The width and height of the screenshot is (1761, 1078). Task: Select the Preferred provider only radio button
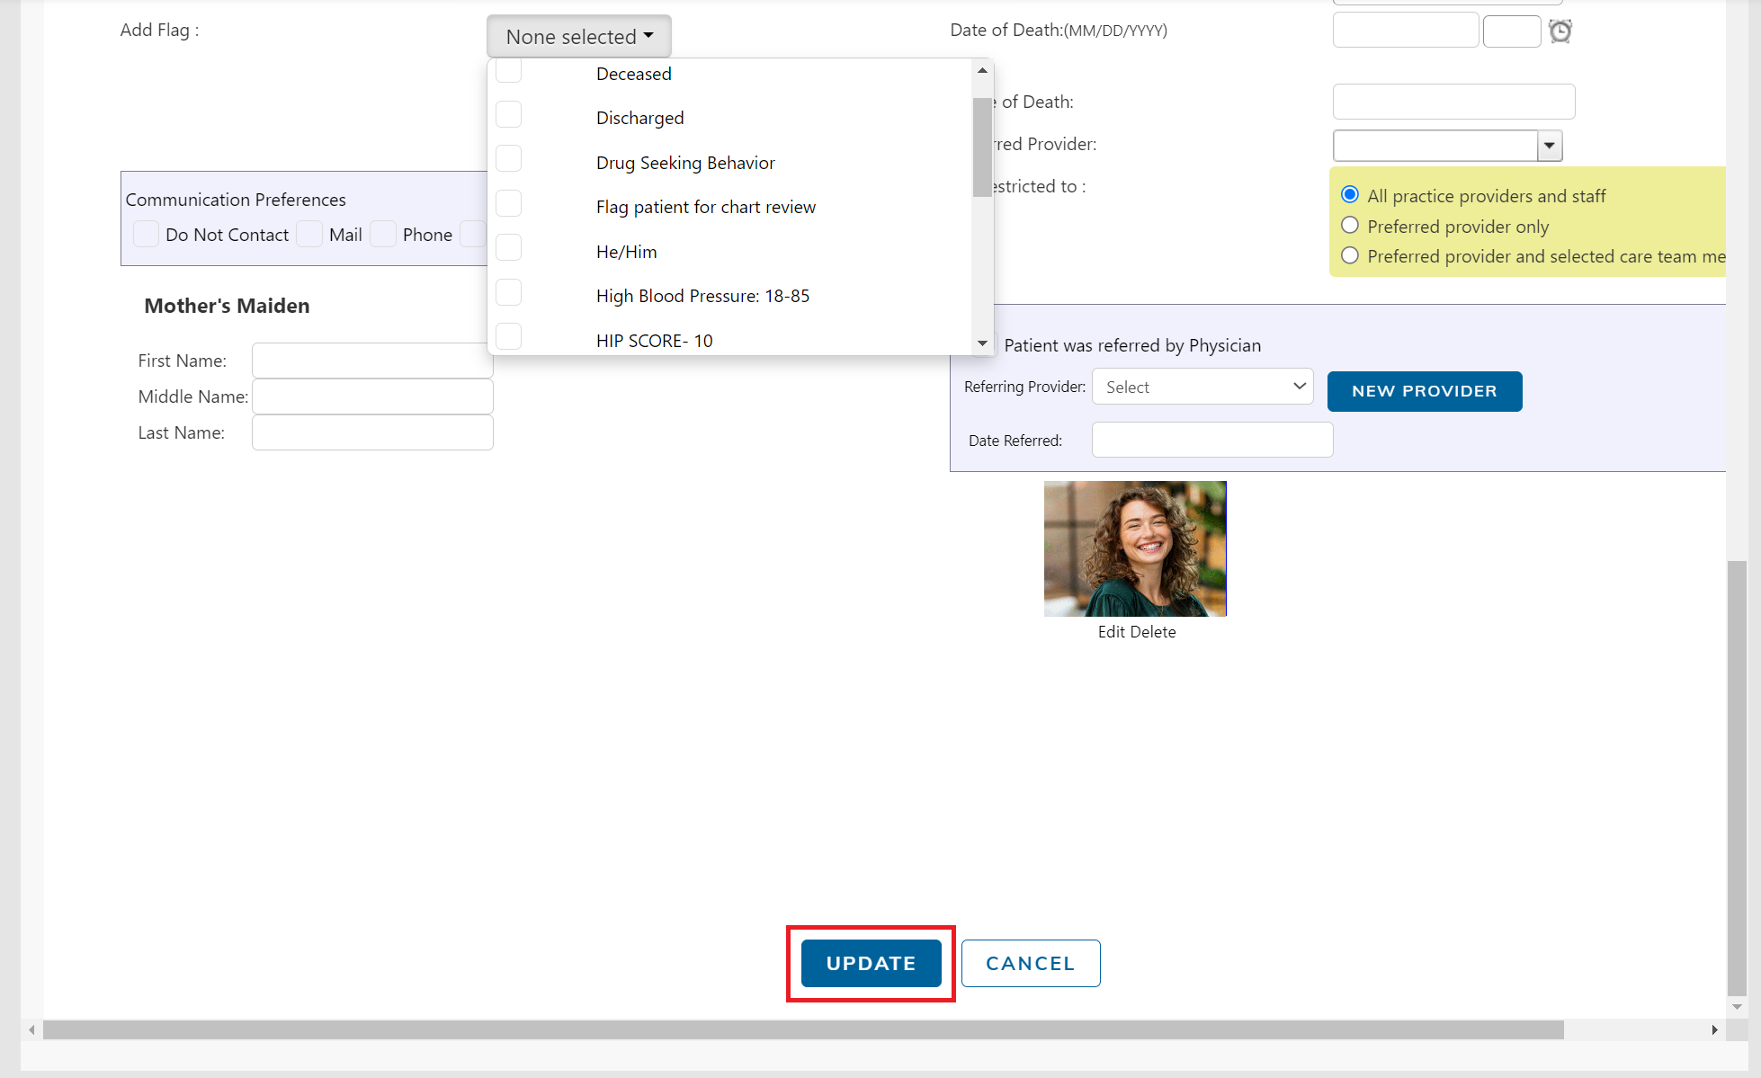(1350, 225)
